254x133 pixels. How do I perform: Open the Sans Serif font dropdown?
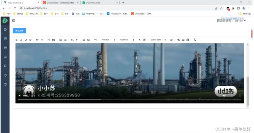coord(158,40)
